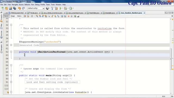Screen dimensions: 174x98
Task: Open the default config combo box
Action: (36, 8)
